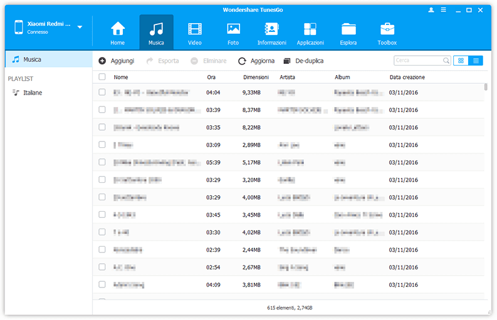Expand the Xiaomi Redmi device dropdown
The image size is (497, 320).
click(80, 28)
